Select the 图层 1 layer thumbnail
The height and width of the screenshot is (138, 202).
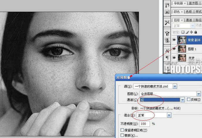(182, 49)
